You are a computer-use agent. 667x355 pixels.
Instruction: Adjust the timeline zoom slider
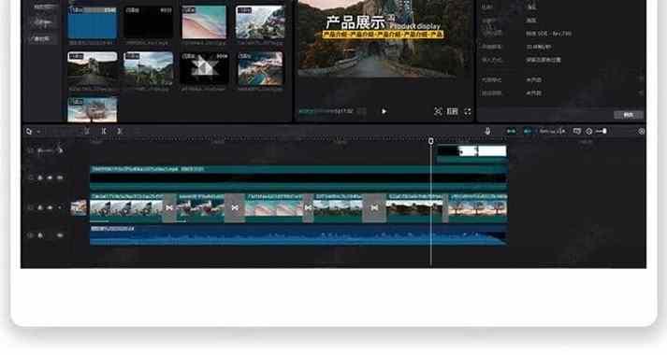click(x=602, y=131)
